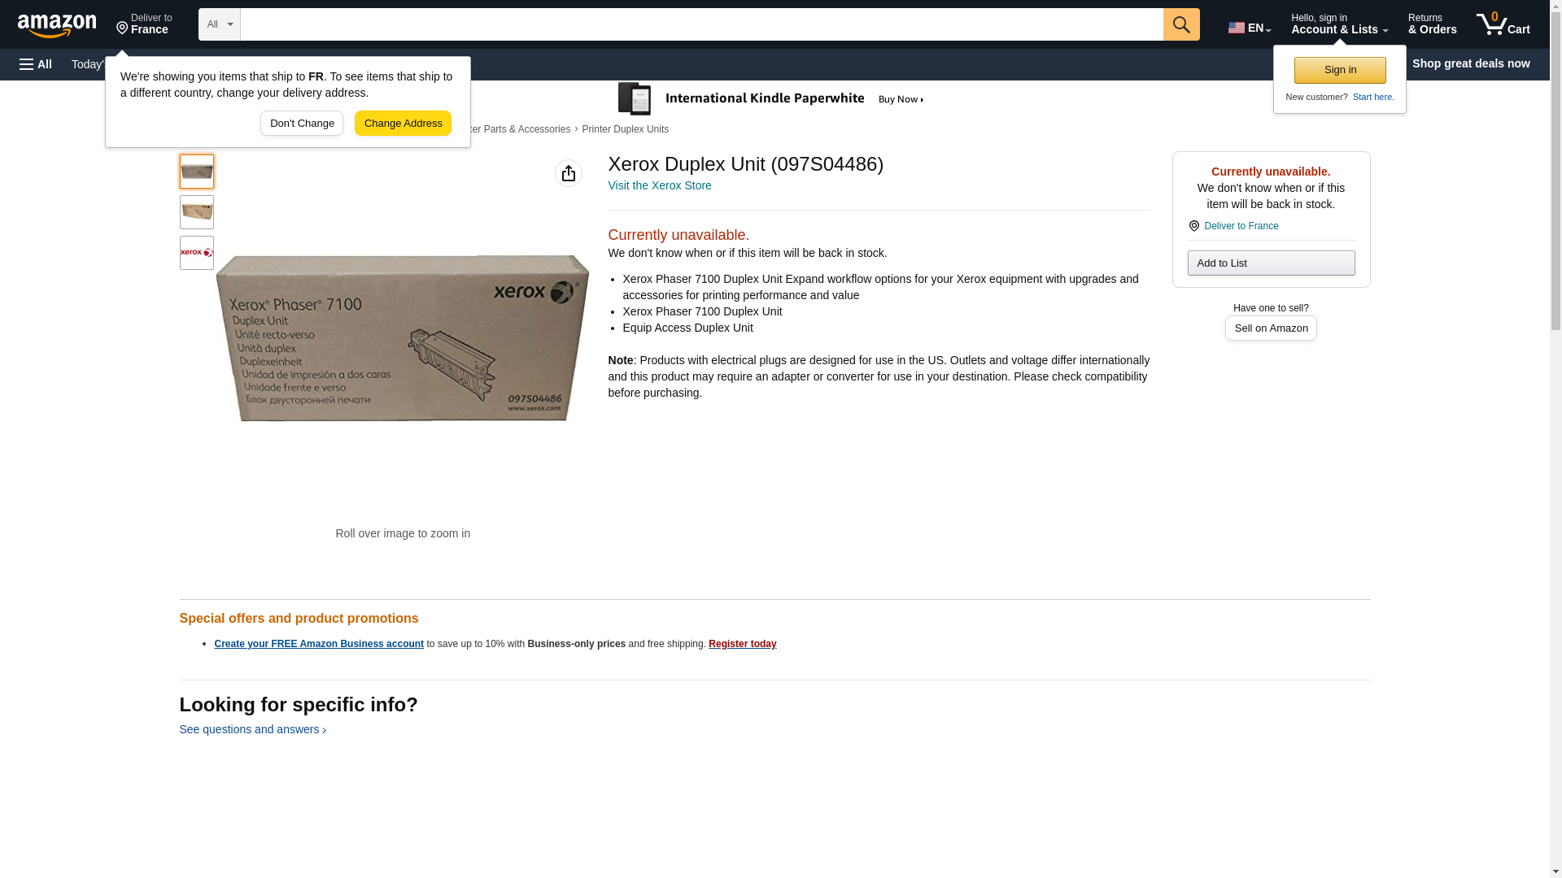Click the Add to List button

(1271, 263)
